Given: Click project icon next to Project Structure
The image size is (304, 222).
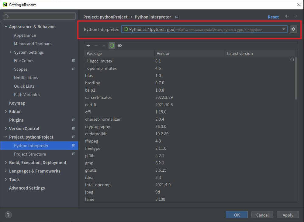Looking at the screenshot, I should tap(74, 154).
